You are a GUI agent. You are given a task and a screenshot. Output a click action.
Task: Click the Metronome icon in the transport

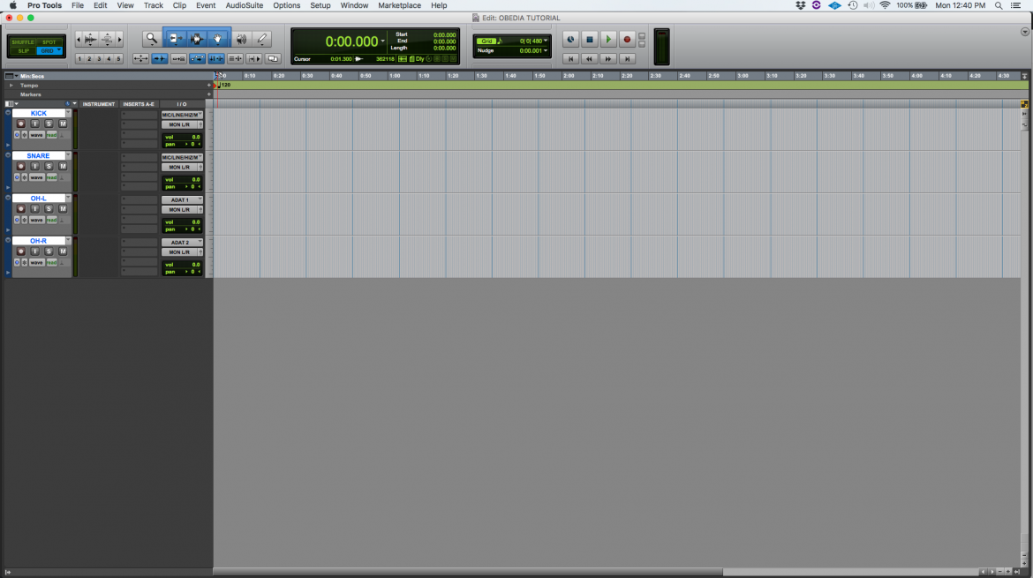coord(570,40)
